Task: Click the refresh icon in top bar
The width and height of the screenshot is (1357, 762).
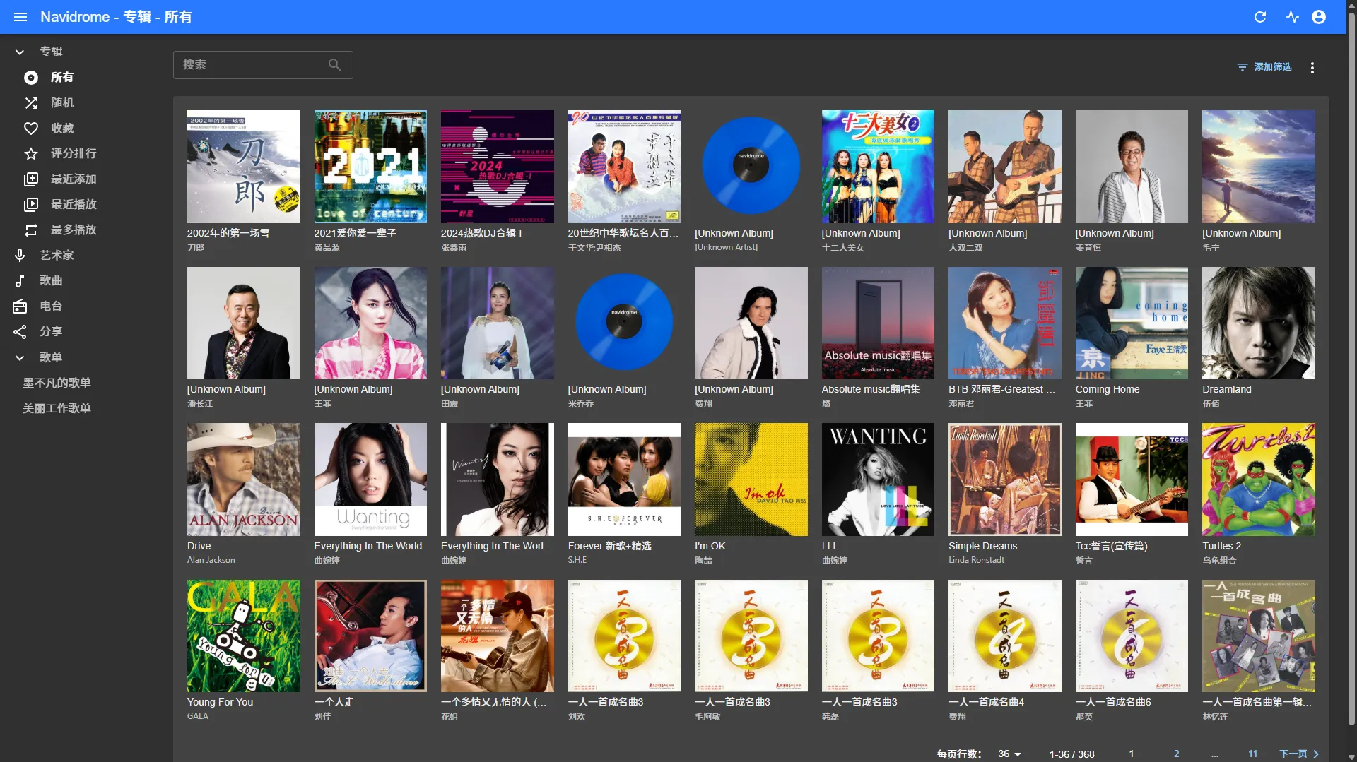Action: (x=1259, y=17)
